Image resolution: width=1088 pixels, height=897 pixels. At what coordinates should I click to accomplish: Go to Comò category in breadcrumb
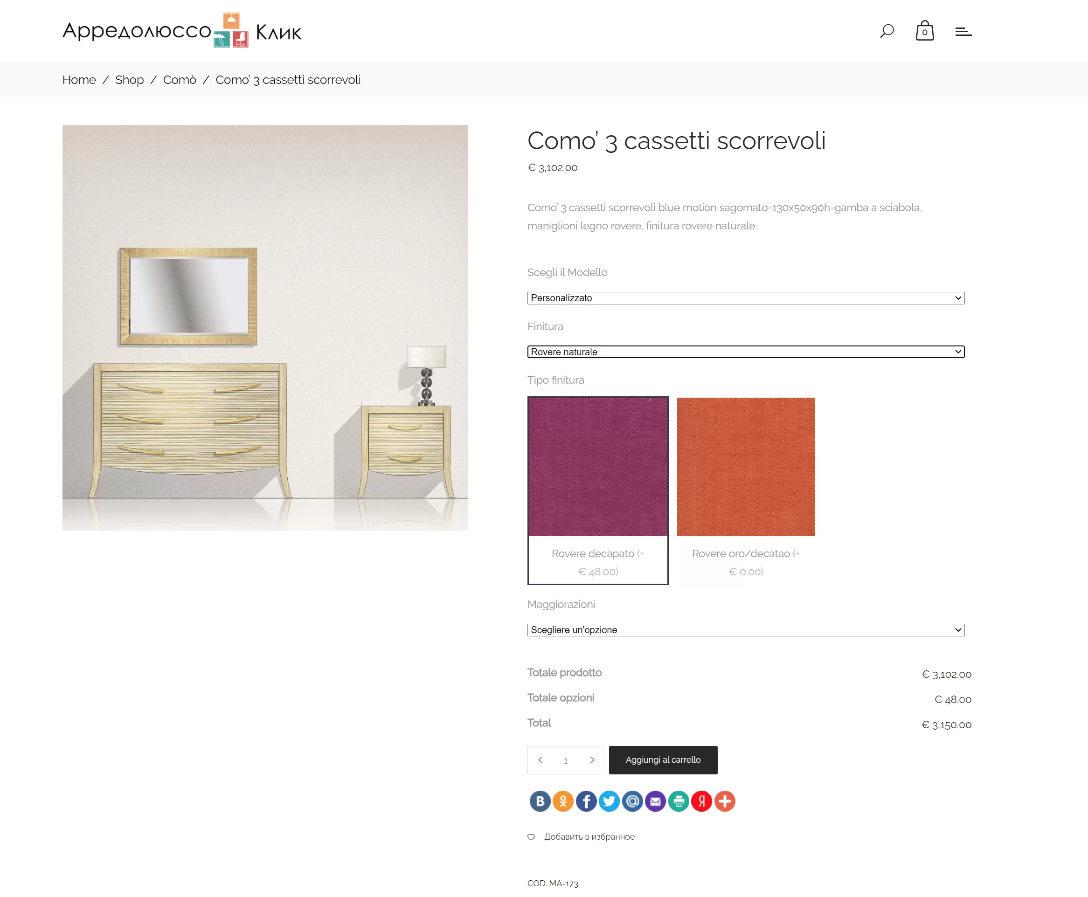click(180, 80)
